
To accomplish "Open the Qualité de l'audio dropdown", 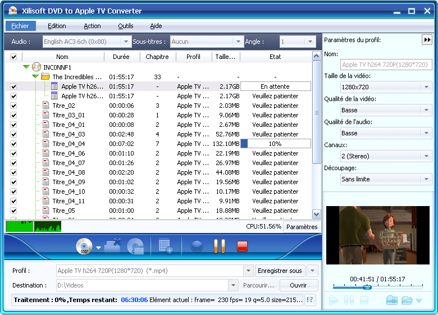I will (426, 133).
